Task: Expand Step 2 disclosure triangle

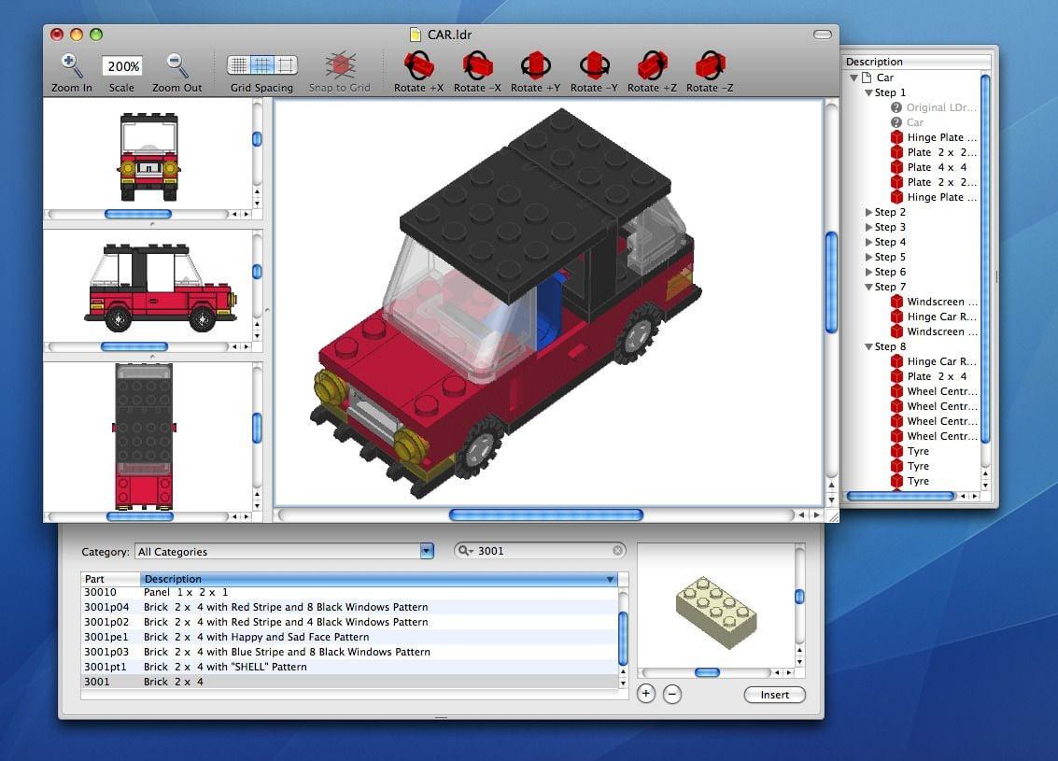Action: pyautogui.click(x=869, y=212)
